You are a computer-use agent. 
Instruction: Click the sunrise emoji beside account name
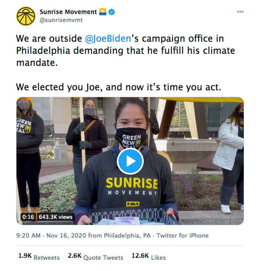point(103,12)
